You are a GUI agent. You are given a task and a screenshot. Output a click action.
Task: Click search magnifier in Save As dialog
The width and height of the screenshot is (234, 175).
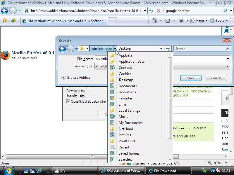pos(228,48)
